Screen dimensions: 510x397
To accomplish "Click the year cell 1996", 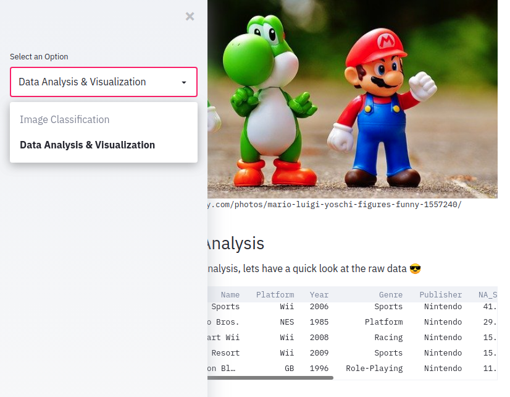I will pos(319,369).
